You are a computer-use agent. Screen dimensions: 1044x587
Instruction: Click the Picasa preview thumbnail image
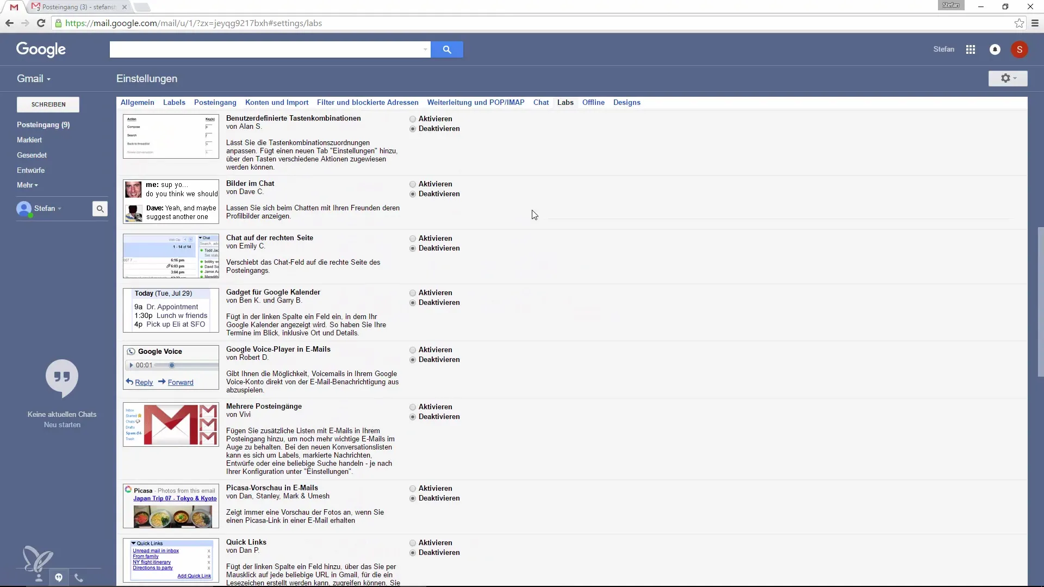coord(171,506)
